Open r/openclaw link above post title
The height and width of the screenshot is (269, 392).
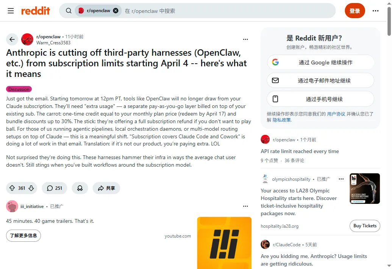[x=48, y=36]
